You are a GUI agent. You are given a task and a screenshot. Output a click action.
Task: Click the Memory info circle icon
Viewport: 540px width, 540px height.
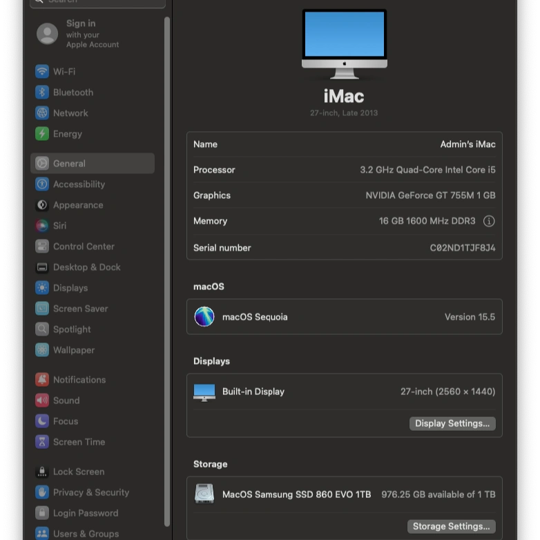pos(489,221)
